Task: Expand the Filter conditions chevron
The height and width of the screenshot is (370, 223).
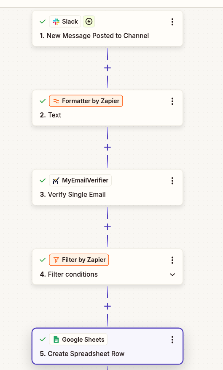Action: point(172,275)
